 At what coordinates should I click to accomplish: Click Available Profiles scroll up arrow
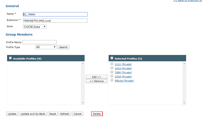click(83, 64)
